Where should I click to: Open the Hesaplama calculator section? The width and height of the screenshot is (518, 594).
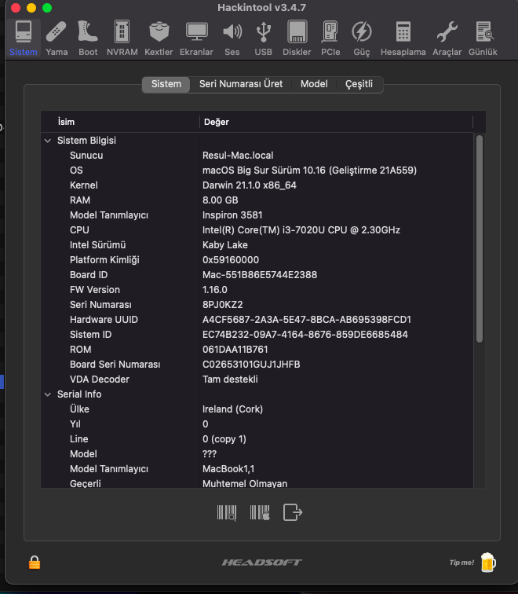[x=403, y=38]
